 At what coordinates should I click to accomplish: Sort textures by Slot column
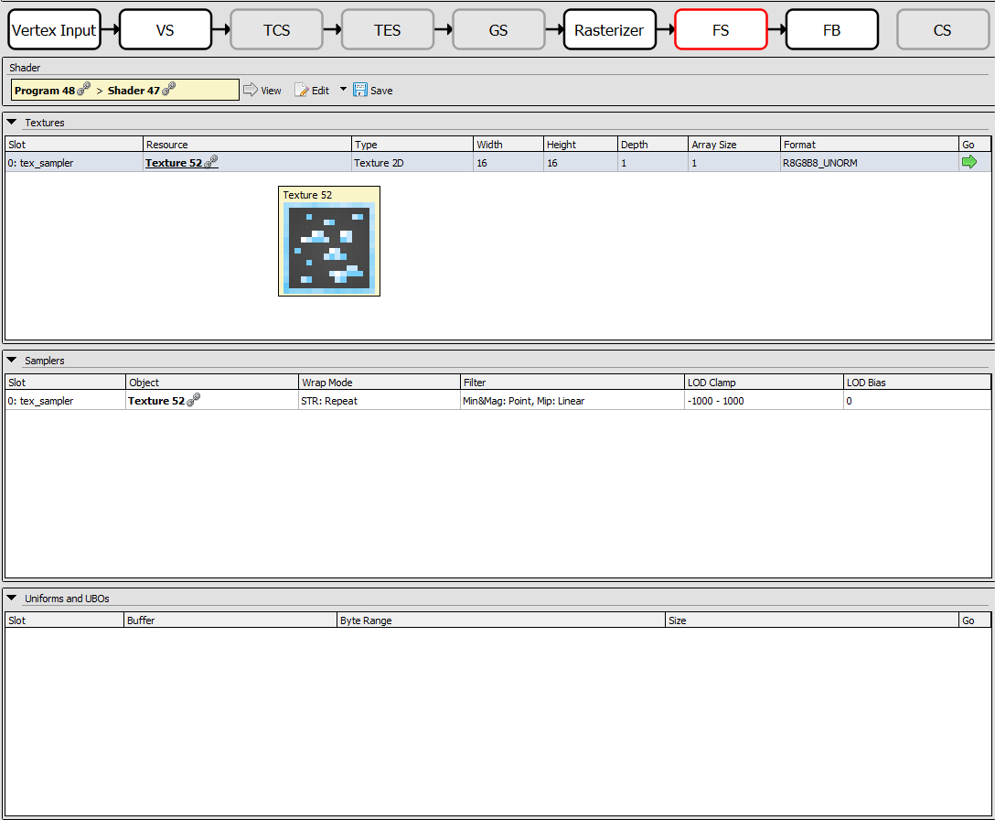point(73,145)
